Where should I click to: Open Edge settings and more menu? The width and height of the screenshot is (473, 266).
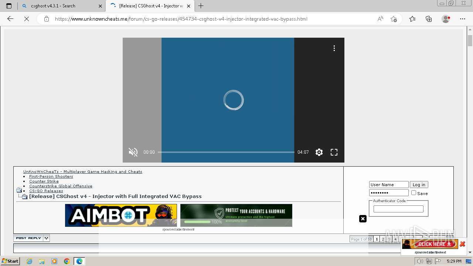coord(463,19)
